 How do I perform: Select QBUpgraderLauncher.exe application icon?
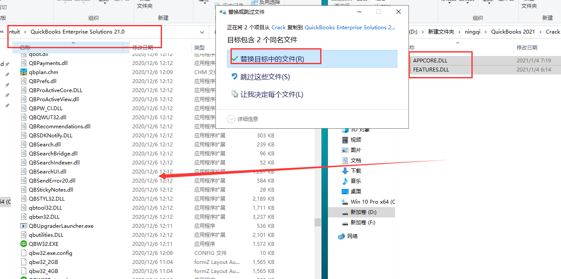[x=24, y=226]
